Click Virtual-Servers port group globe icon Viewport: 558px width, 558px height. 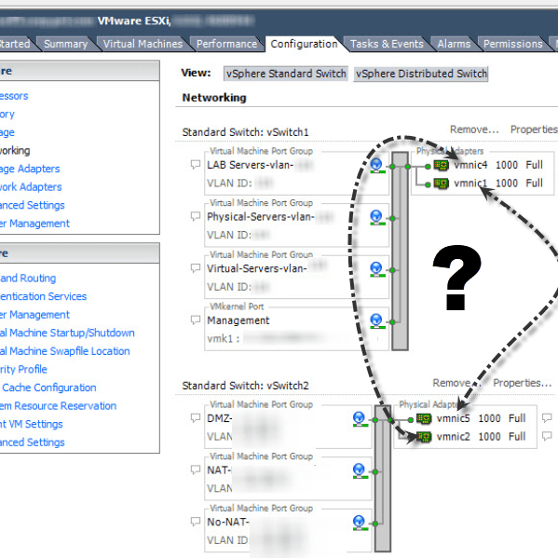tap(376, 269)
